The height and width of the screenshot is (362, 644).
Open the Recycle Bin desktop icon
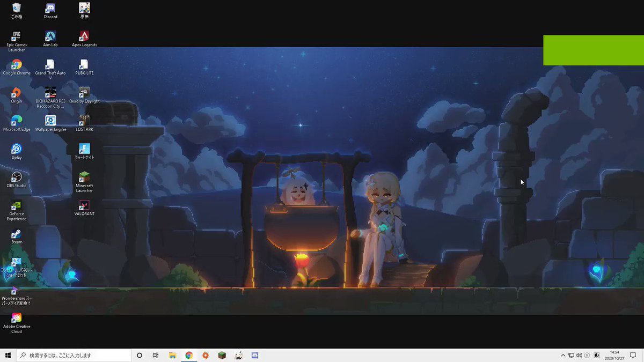(17, 11)
